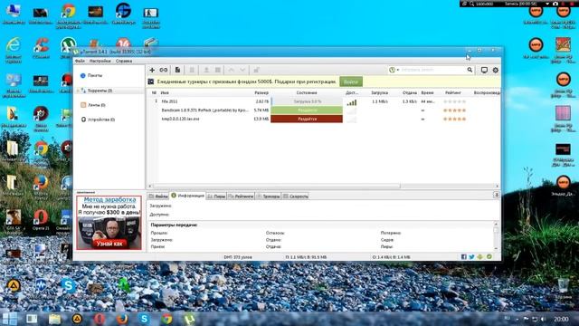Click the Состояние column header

[307, 92]
